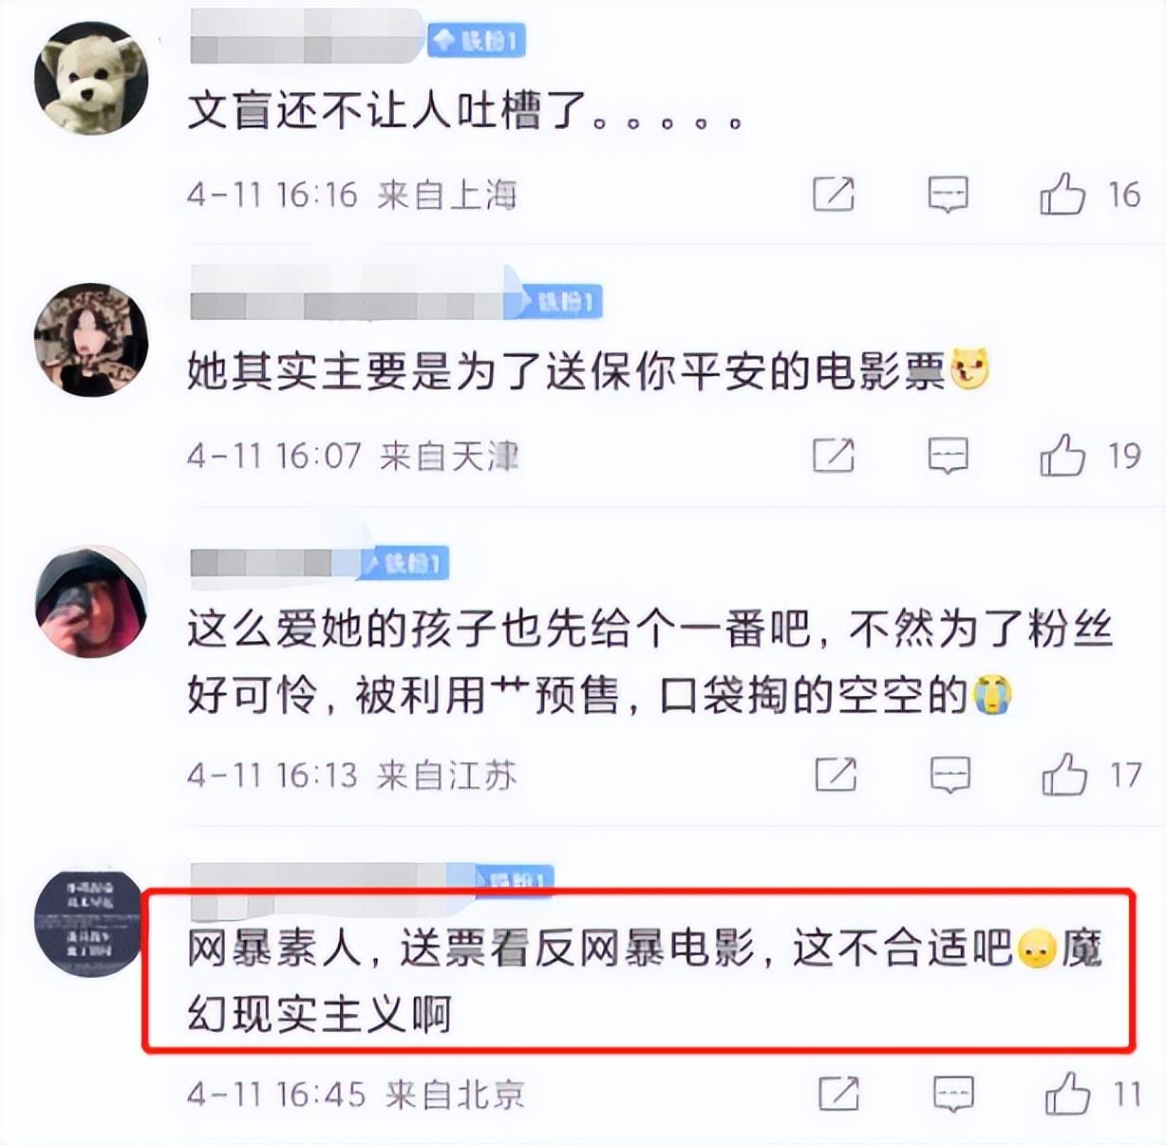Share the 16:07 comment from 天津
This screenshot has width=1166, height=1145.
(834, 456)
